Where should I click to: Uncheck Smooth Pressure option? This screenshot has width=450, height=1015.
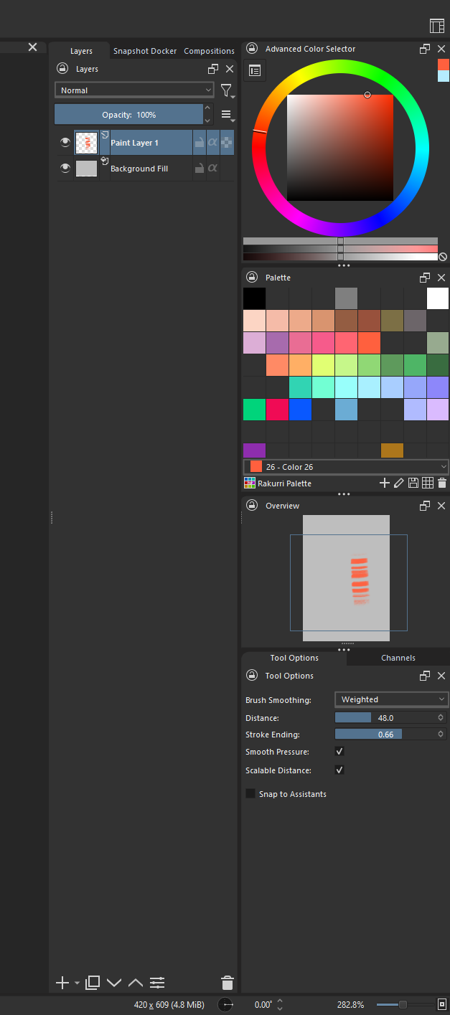339,752
